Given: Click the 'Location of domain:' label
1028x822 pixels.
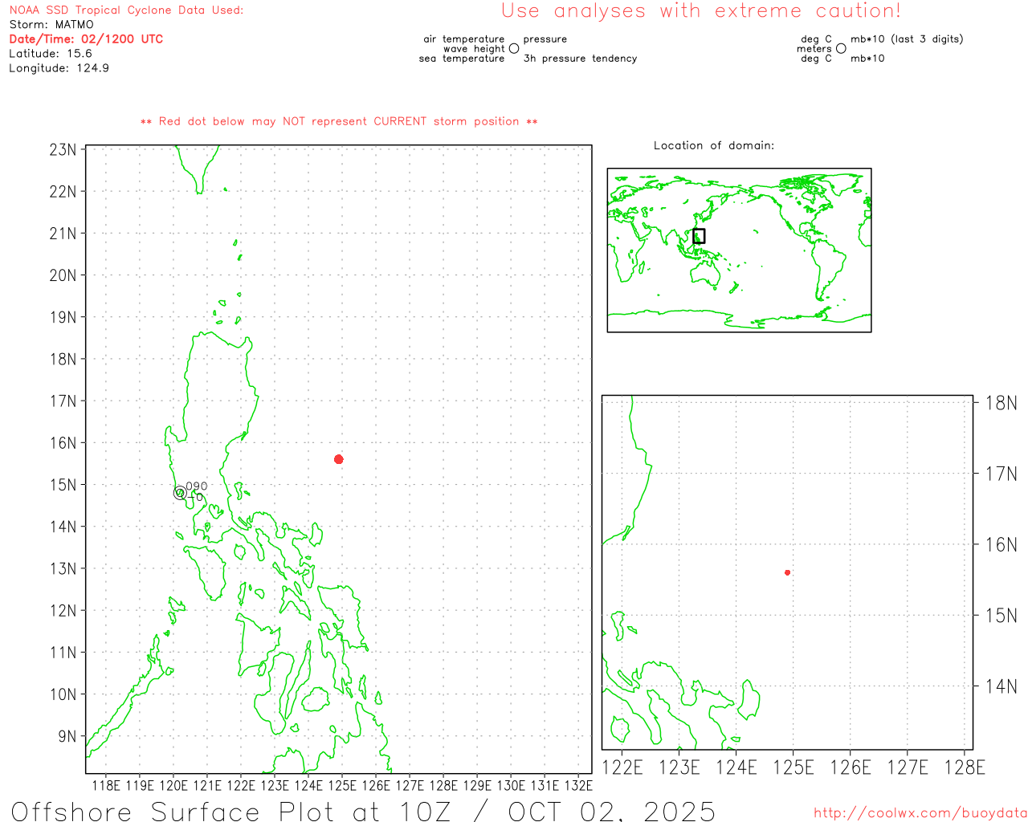Looking at the screenshot, I should 713,145.
